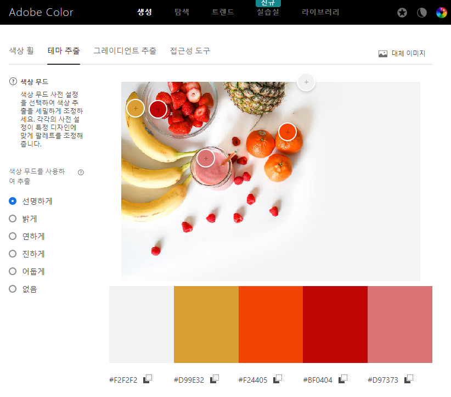
Task: Open the 탐색 menu in the header
Action: [x=182, y=12]
